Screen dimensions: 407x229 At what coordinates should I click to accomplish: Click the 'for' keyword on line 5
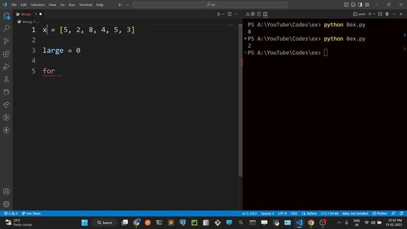click(49, 71)
